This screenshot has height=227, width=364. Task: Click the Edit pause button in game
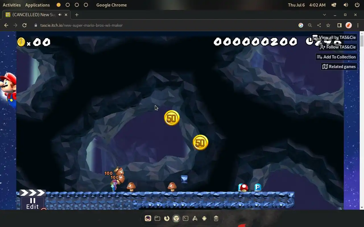(x=33, y=204)
